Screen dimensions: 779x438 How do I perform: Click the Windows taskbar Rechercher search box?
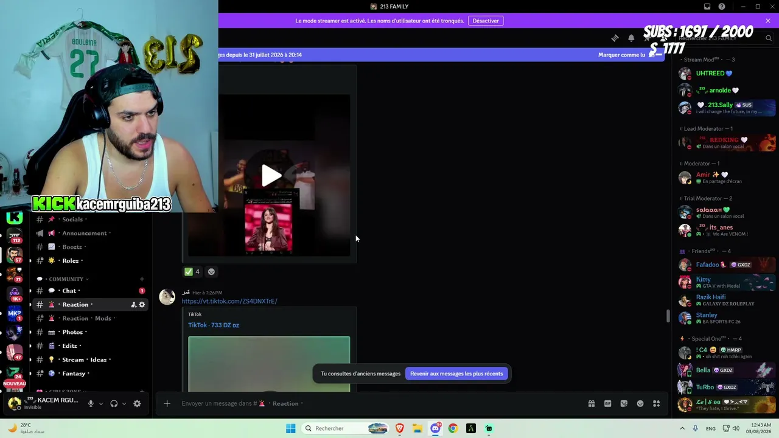coord(346,428)
